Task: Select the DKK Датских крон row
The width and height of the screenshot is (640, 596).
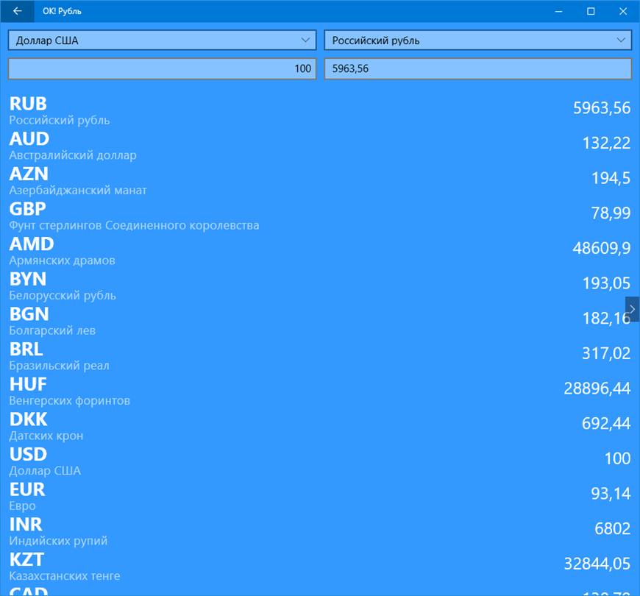Action: pyautogui.click(x=320, y=426)
